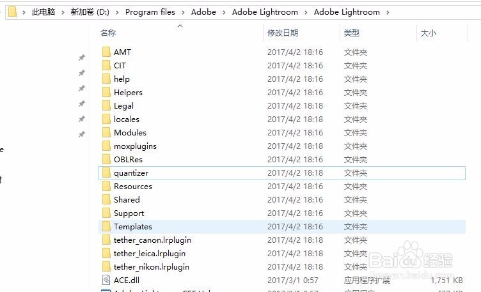Sort by the 修改日期 column header
Image resolution: width=481 pixels, height=292 pixels.
pos(283,33)
